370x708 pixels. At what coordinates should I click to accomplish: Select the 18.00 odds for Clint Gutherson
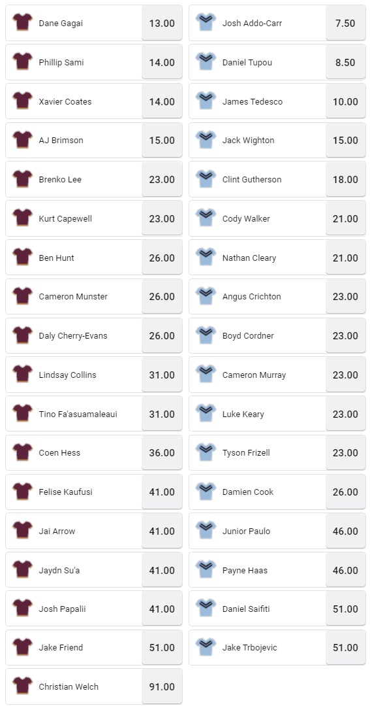[345, 179]
